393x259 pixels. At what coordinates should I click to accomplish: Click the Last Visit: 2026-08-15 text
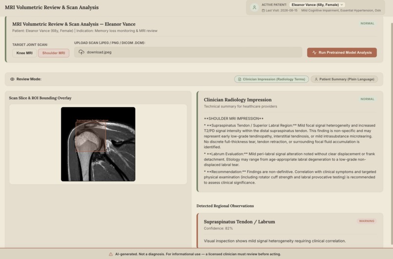point(281,11)
